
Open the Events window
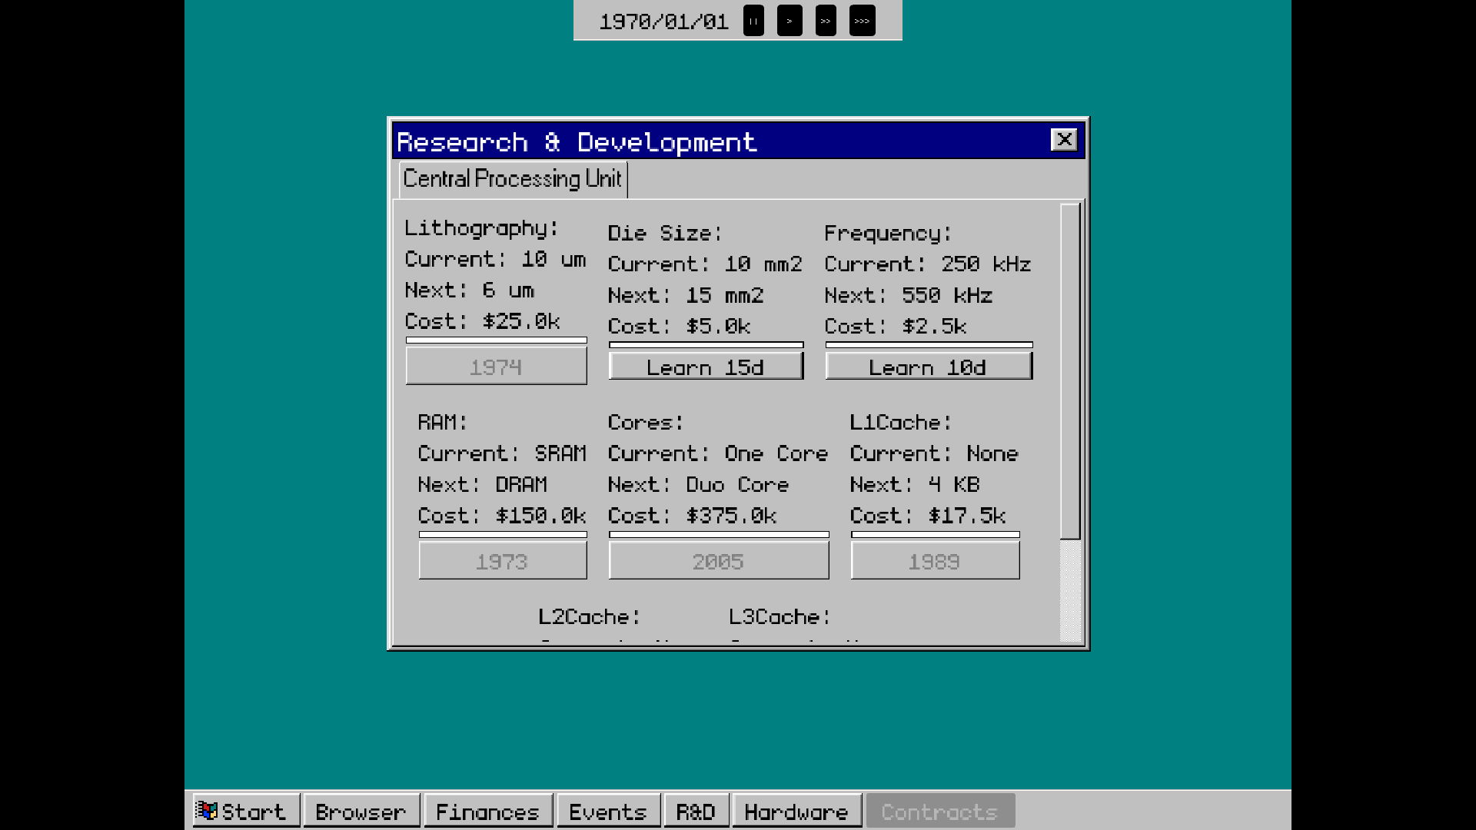click(608, 811)
